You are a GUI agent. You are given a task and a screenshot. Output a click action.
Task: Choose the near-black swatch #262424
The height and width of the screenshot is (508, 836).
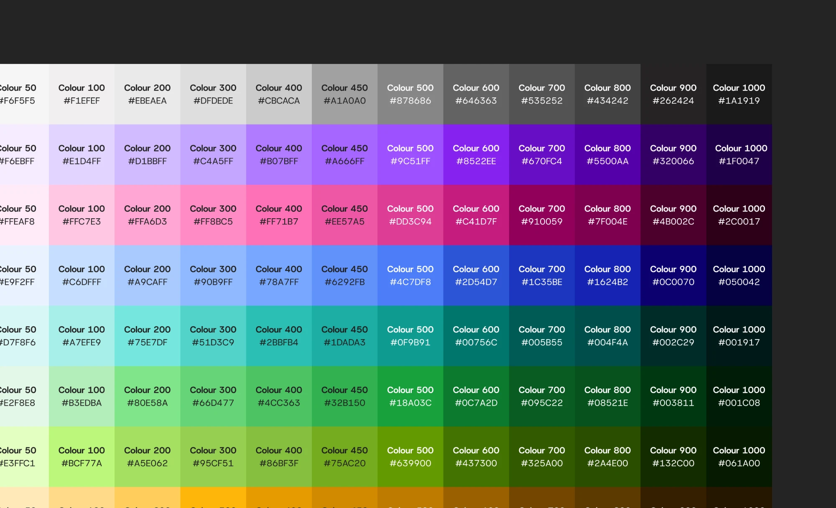[673, 94]
